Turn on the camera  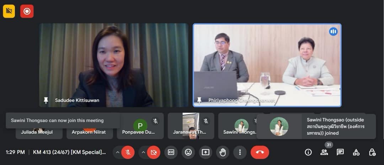(154, 152)
